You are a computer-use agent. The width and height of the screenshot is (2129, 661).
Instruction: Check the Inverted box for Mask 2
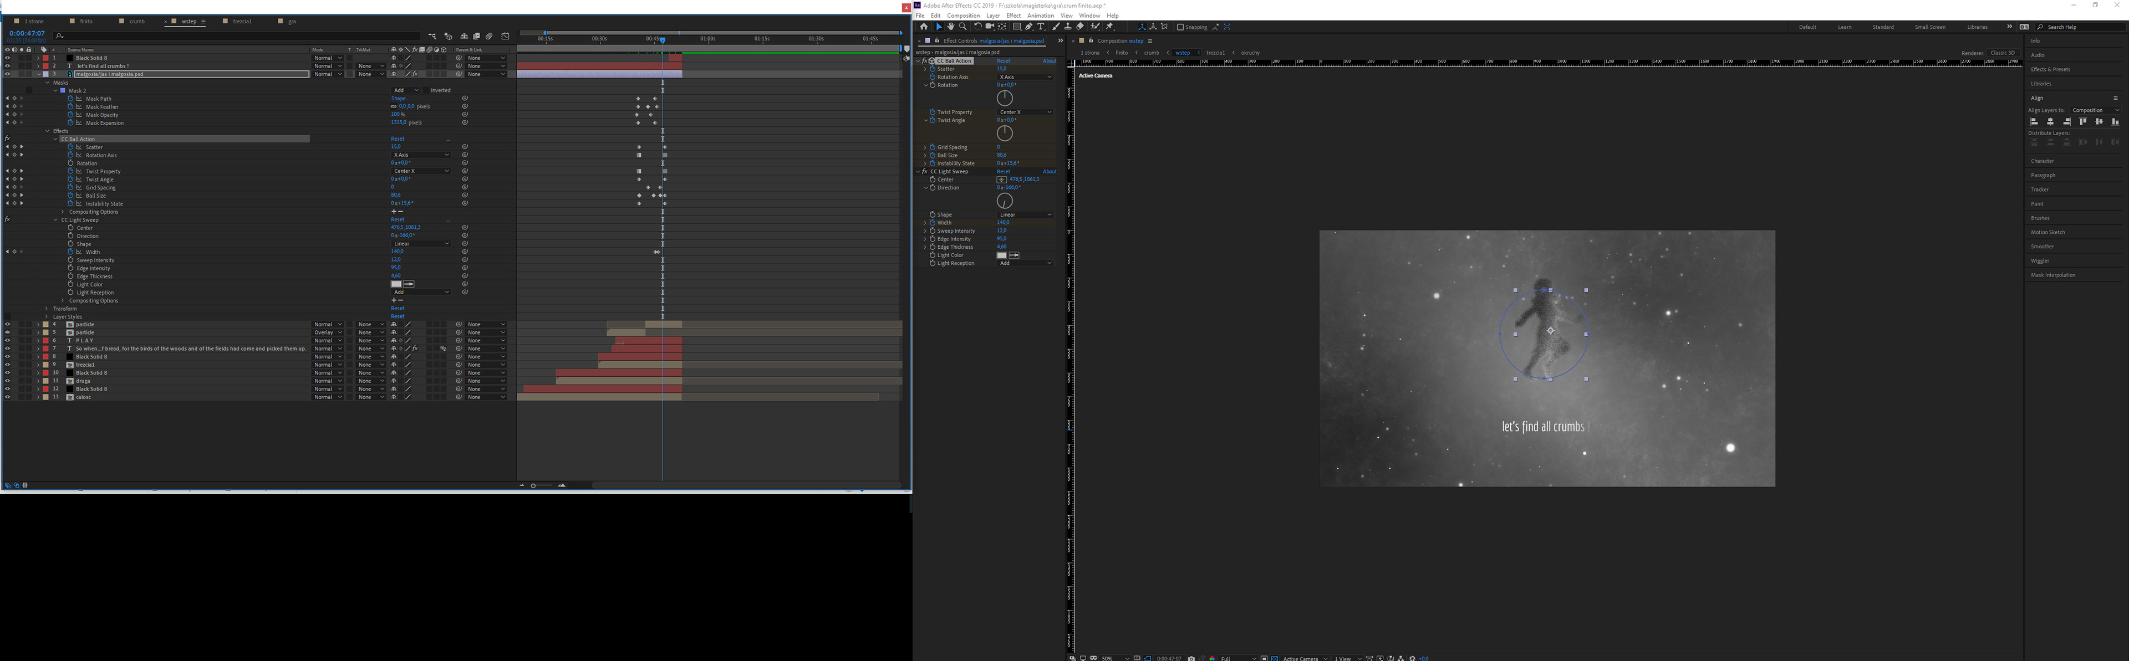(x=426, y=90)
